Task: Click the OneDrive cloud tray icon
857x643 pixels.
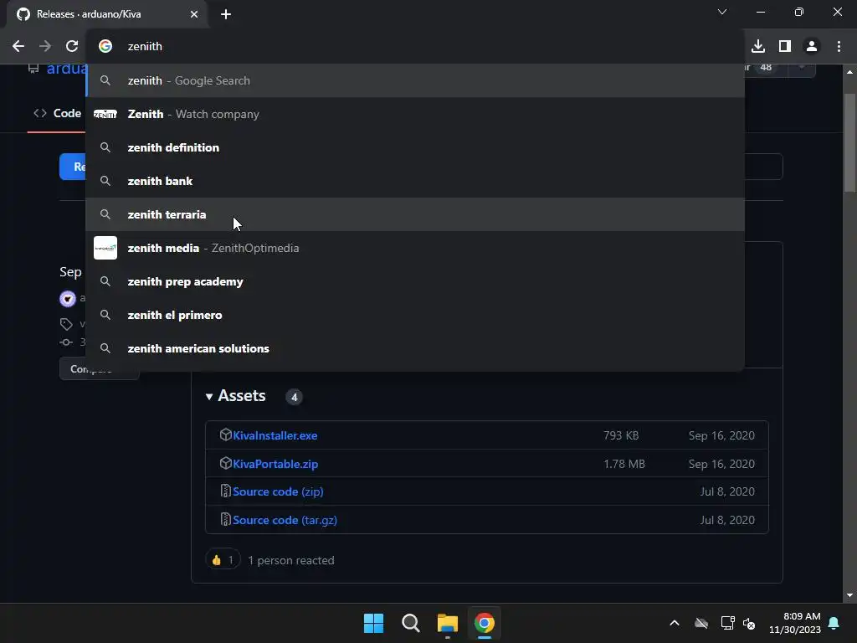Action: tap(701, 623)
